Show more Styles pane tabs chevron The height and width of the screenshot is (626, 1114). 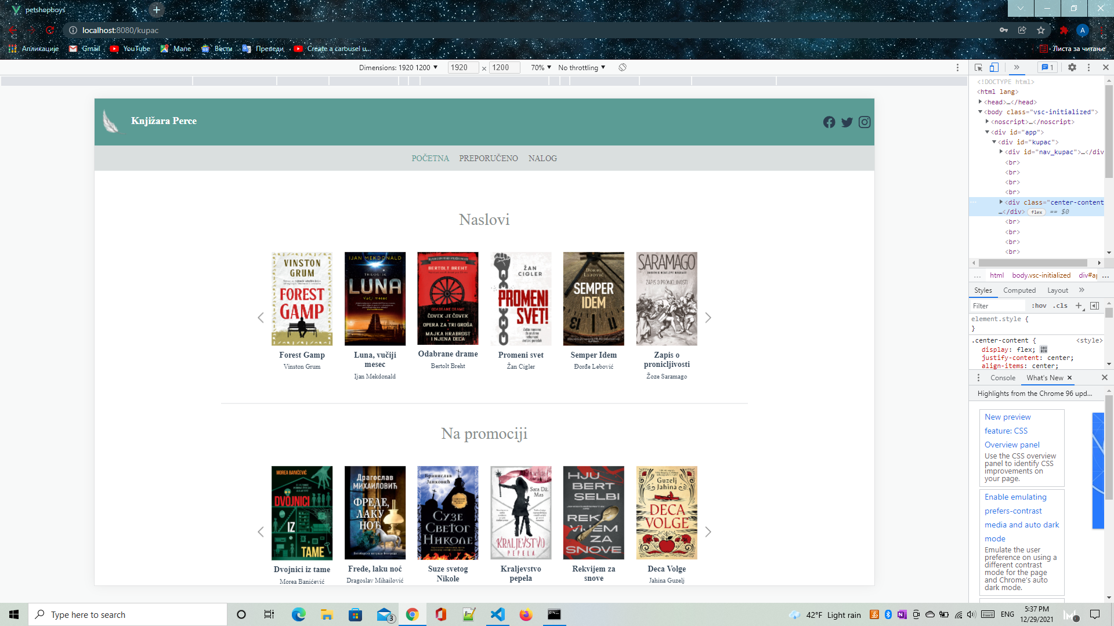[x=1082, y=290]
